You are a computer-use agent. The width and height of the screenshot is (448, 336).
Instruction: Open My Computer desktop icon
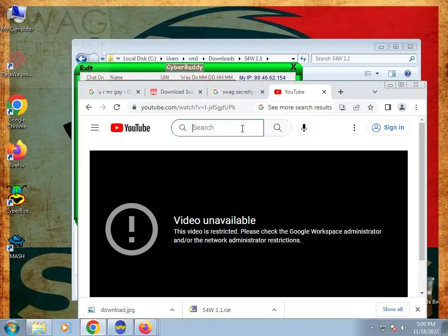coord(17,18)
